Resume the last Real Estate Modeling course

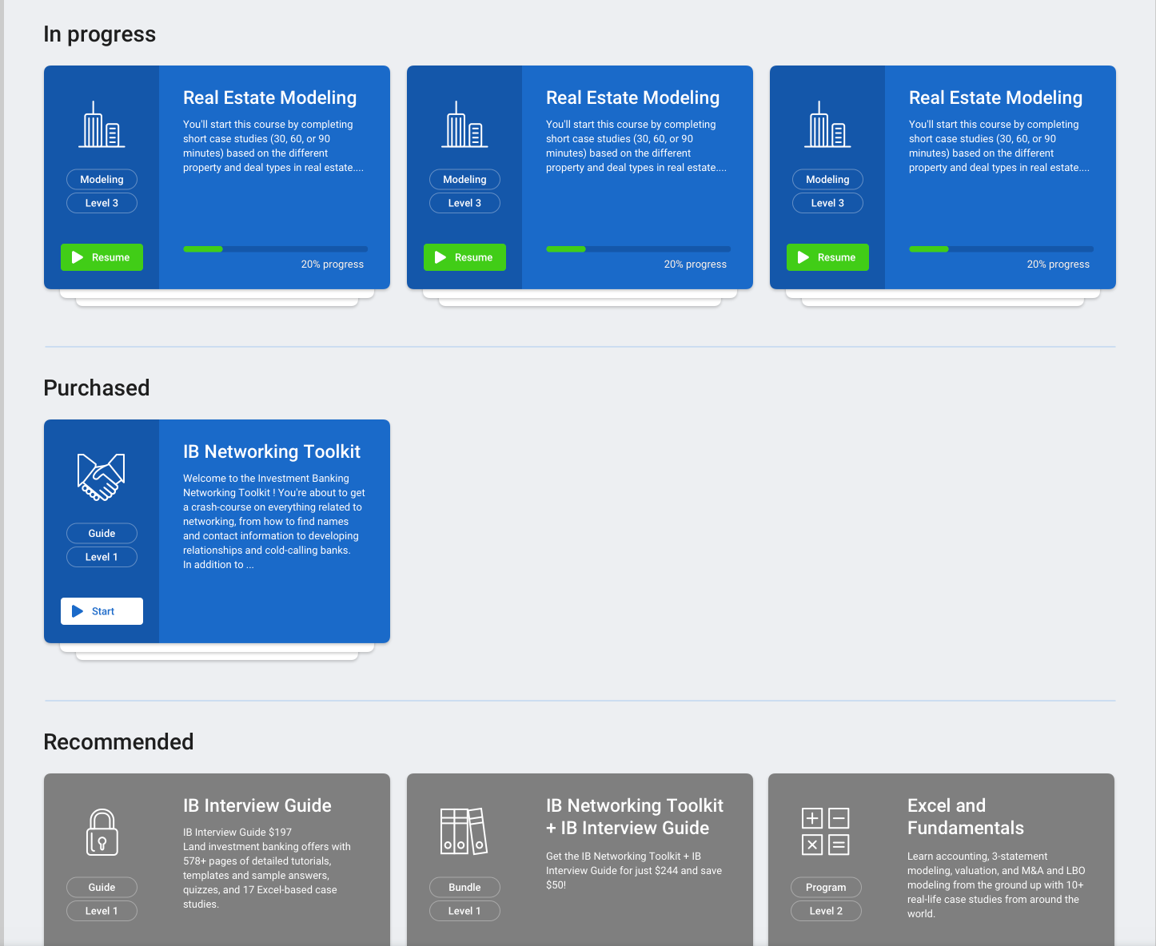pyautogui.click(x=827, y=257)
